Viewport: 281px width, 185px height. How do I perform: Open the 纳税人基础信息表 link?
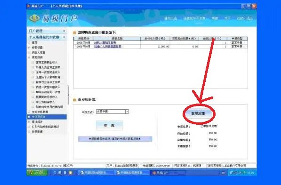(x=105, y=43)
